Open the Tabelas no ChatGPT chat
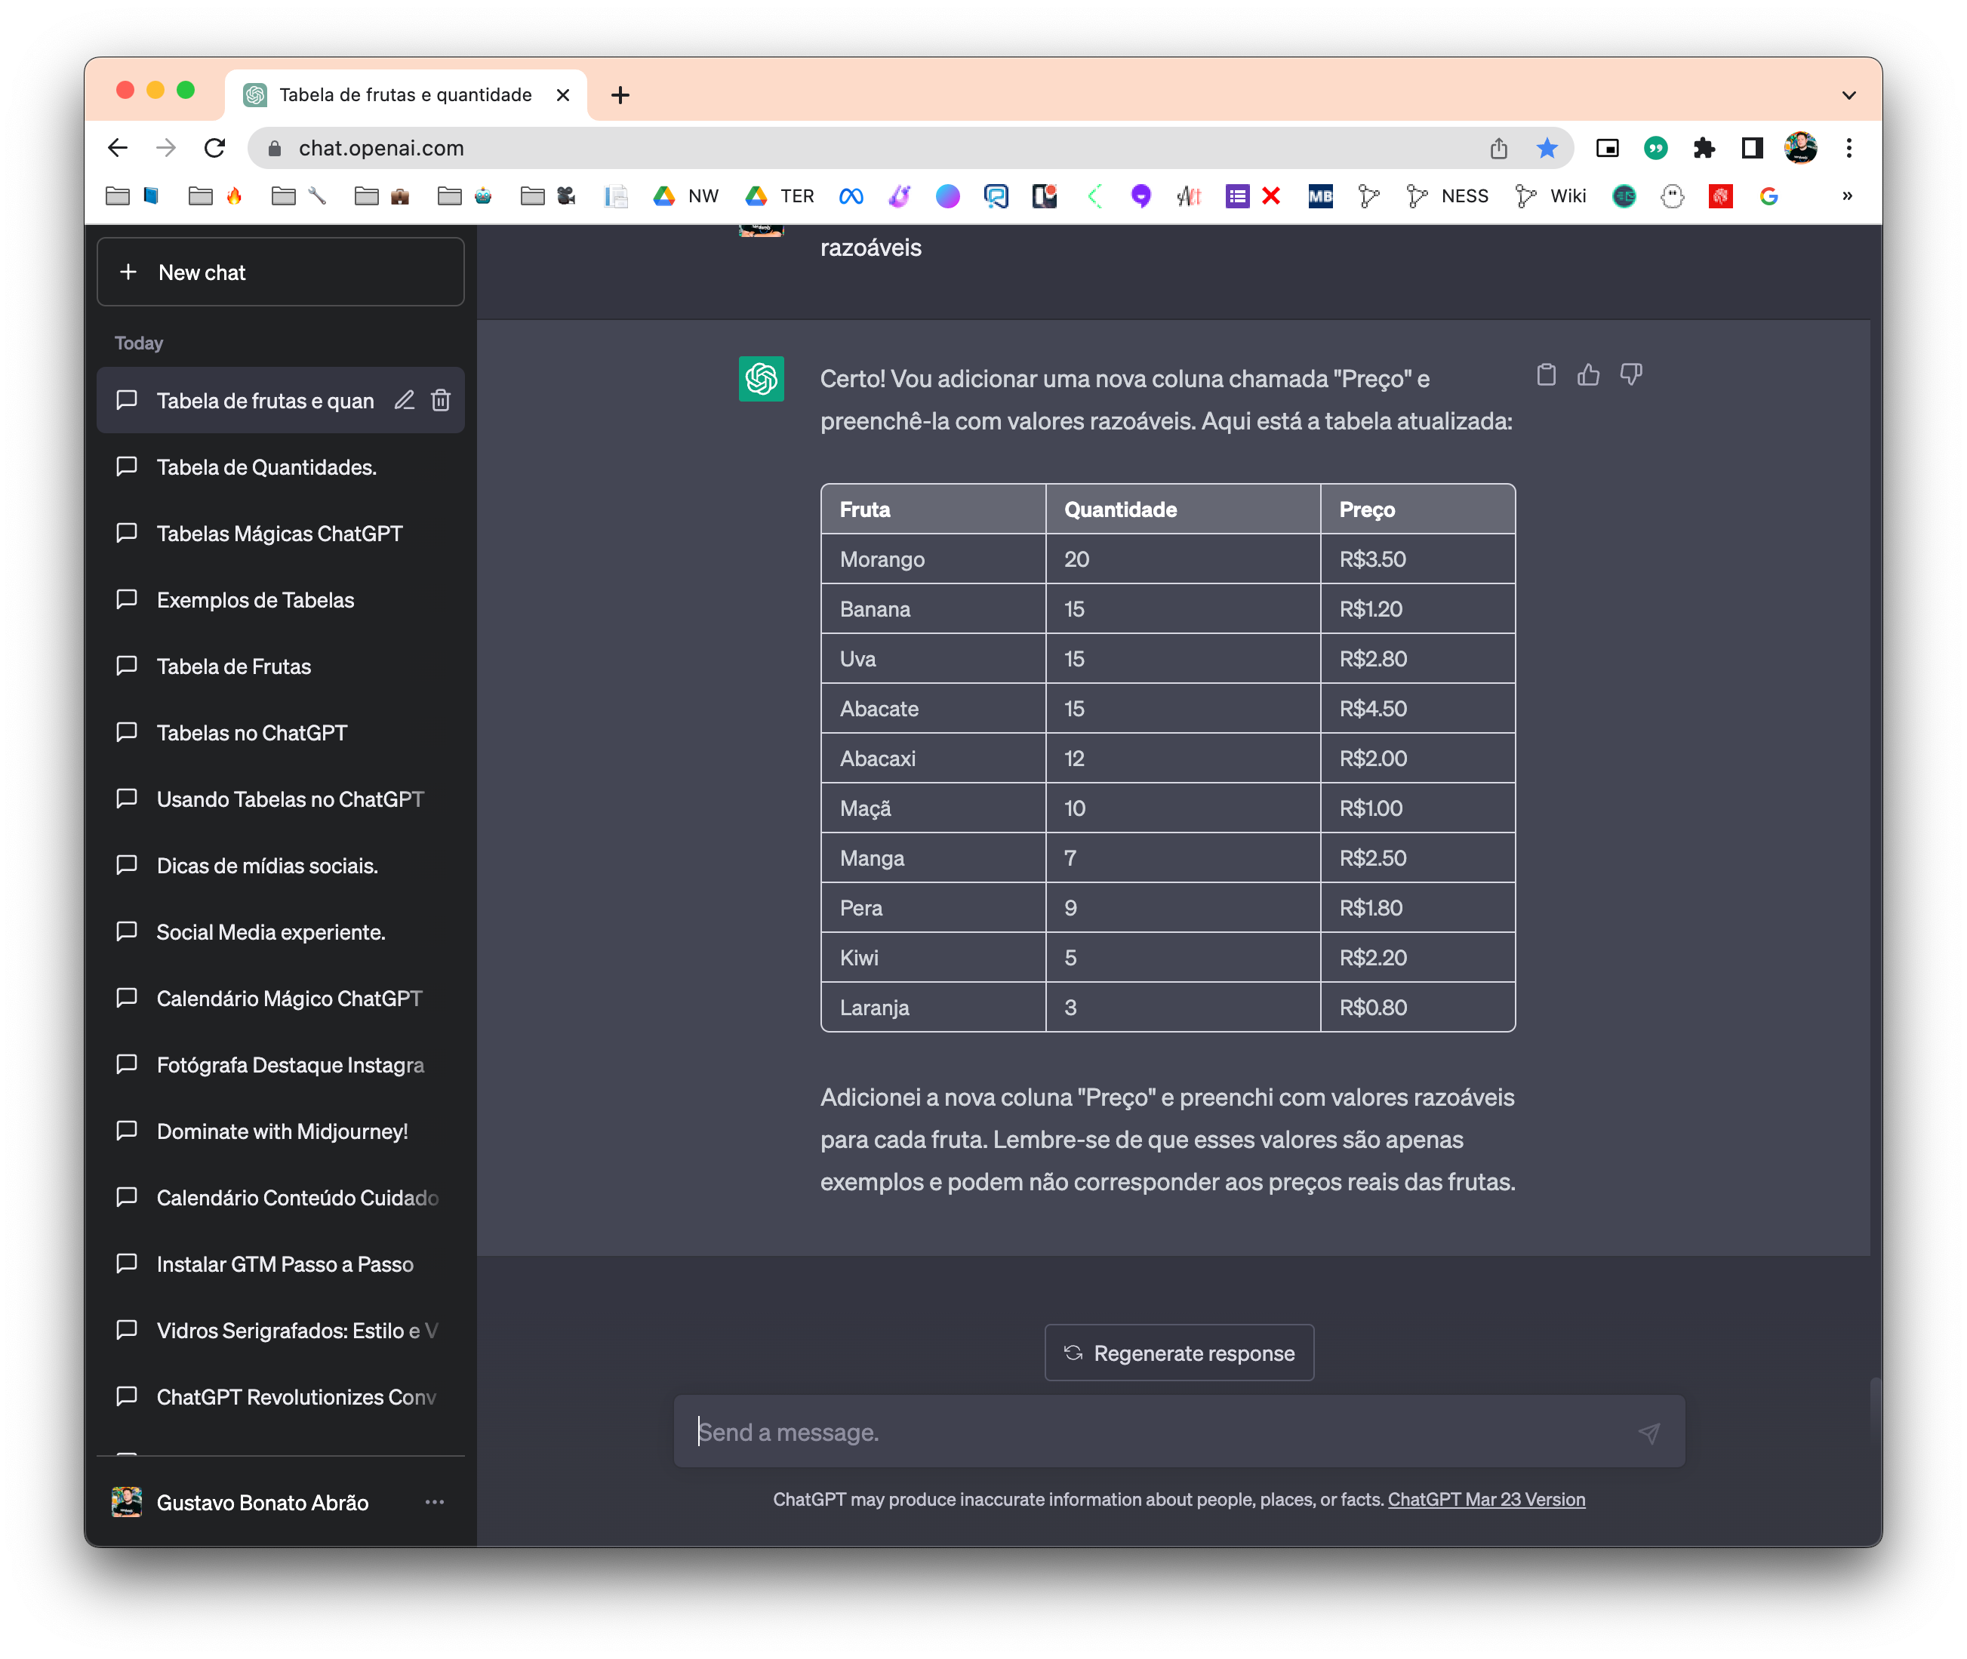 click(280, 733)
